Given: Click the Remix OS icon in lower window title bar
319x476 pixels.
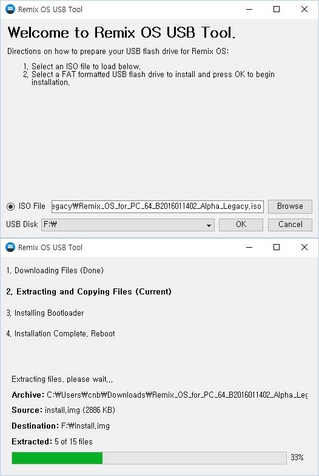Looking at the screenshot, I should coord(10,247).
